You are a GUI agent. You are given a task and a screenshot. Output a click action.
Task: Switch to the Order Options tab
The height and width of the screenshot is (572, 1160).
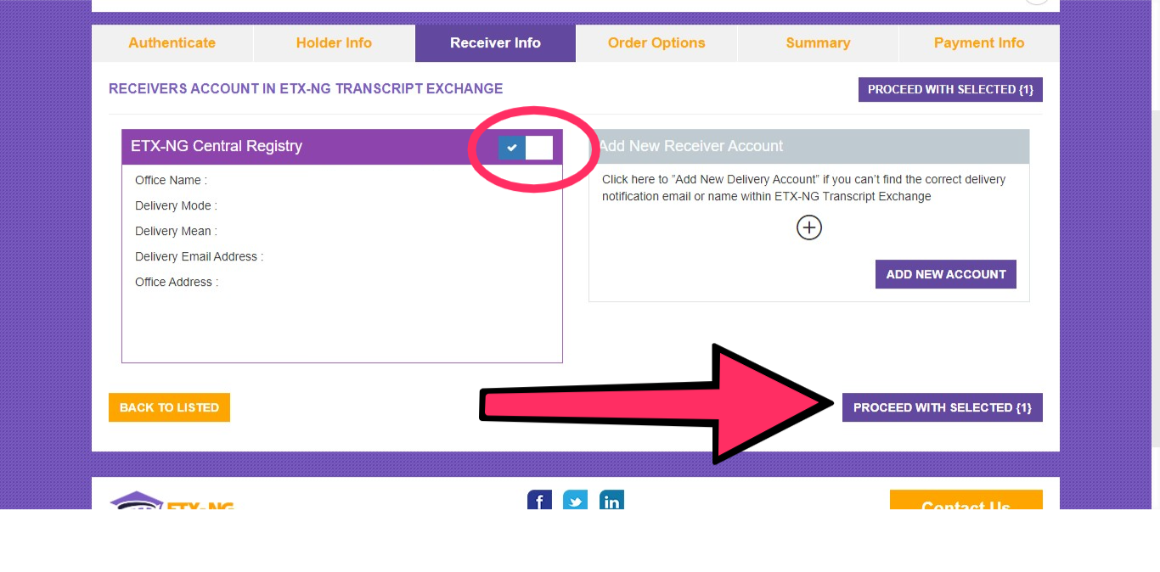click(656, 42)
